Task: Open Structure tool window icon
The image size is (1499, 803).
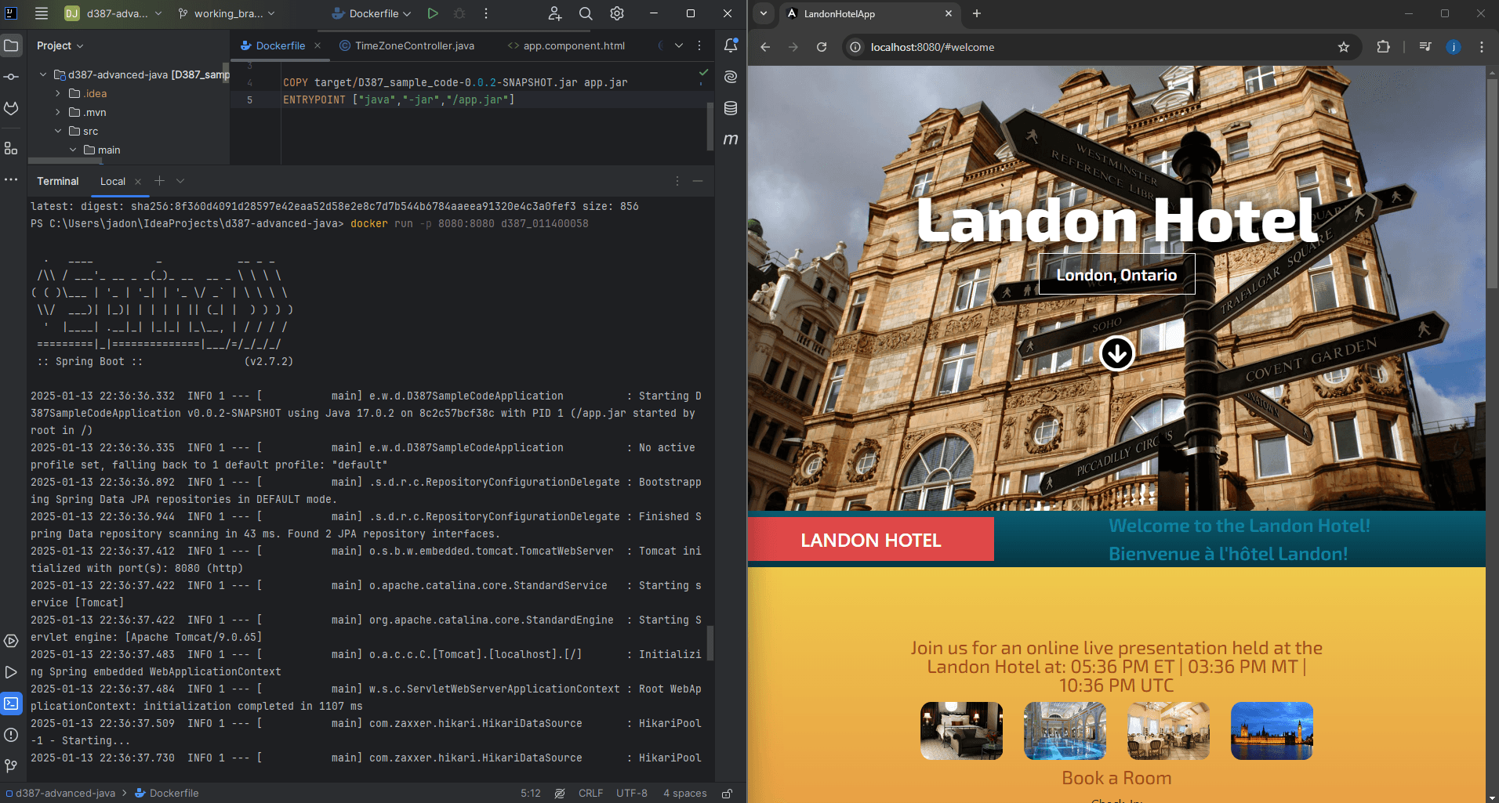Action: [11, 148]
